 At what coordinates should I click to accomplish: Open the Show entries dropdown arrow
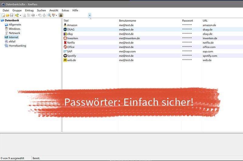point(56,15)
